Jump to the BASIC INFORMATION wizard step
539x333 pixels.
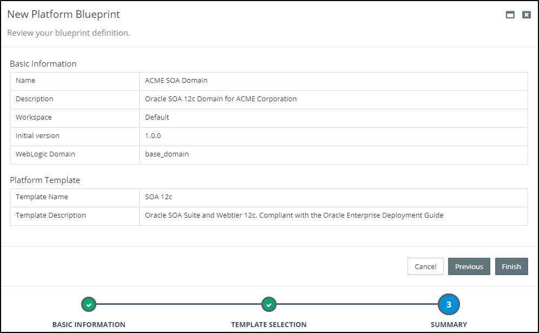click(x=88, y=324)
